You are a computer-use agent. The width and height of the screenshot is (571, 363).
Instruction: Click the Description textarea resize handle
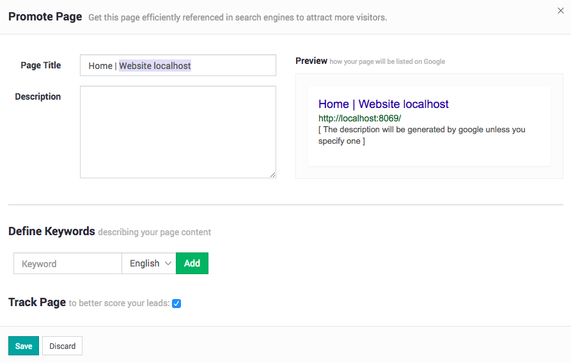click(x=273, y=174)
